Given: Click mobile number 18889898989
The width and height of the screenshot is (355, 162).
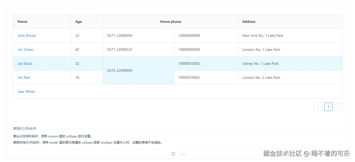Looking at the screenshot, I should tap(189, 36).
